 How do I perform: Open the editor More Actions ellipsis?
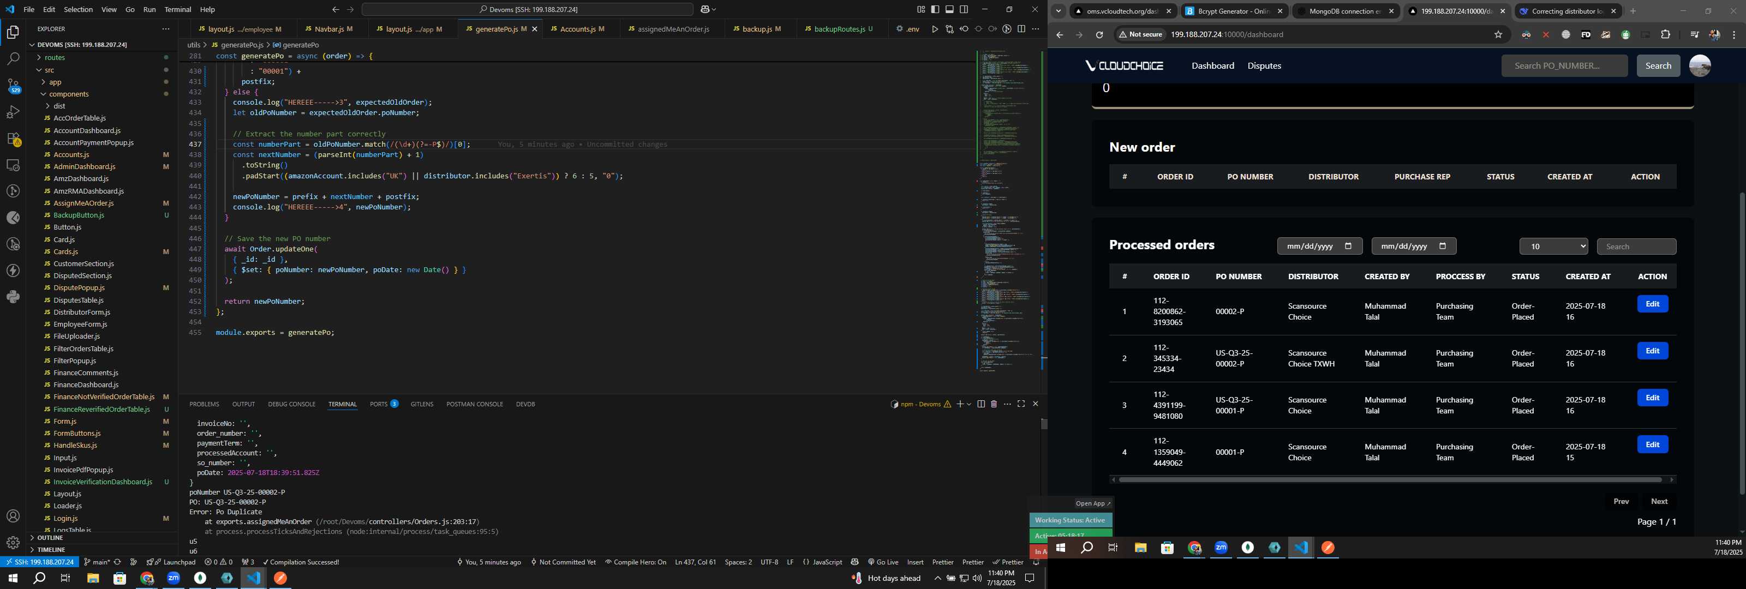tap(1036, 29)
